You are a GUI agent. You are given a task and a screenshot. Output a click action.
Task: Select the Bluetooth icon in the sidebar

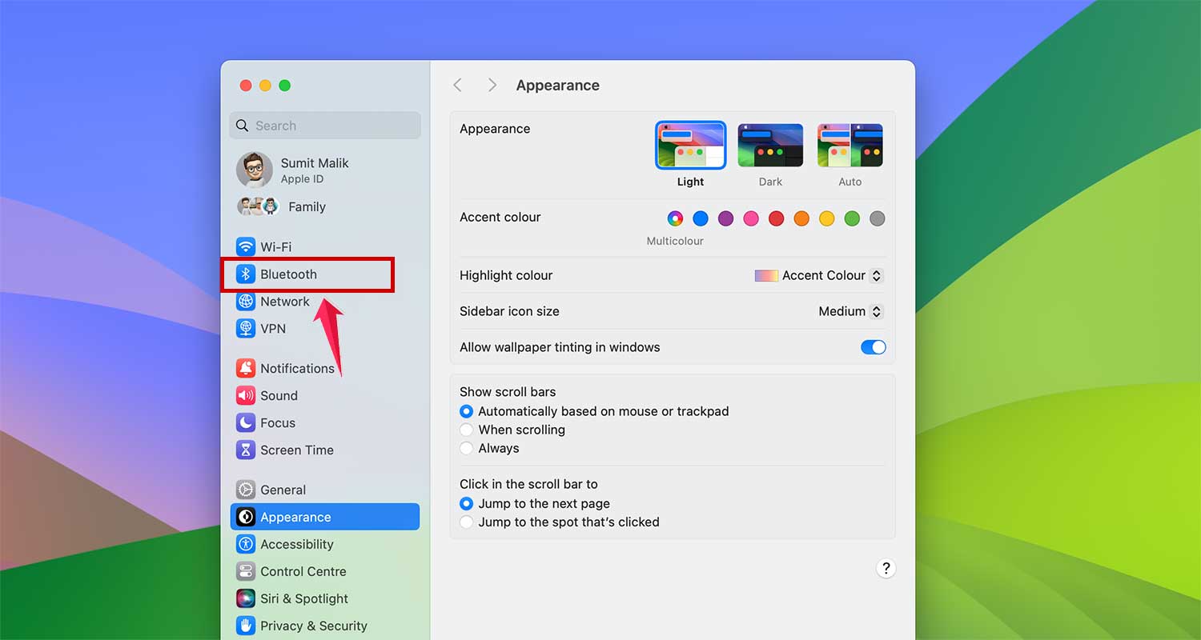pos(246,274)
